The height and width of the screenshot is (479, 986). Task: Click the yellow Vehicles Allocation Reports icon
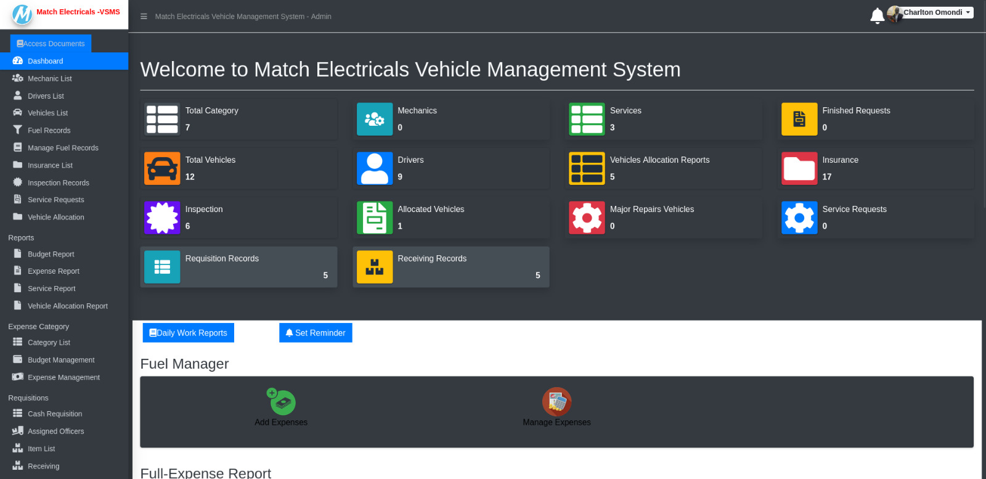(587, 168)
